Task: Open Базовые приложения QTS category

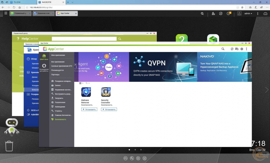Action: click(62, 66)
